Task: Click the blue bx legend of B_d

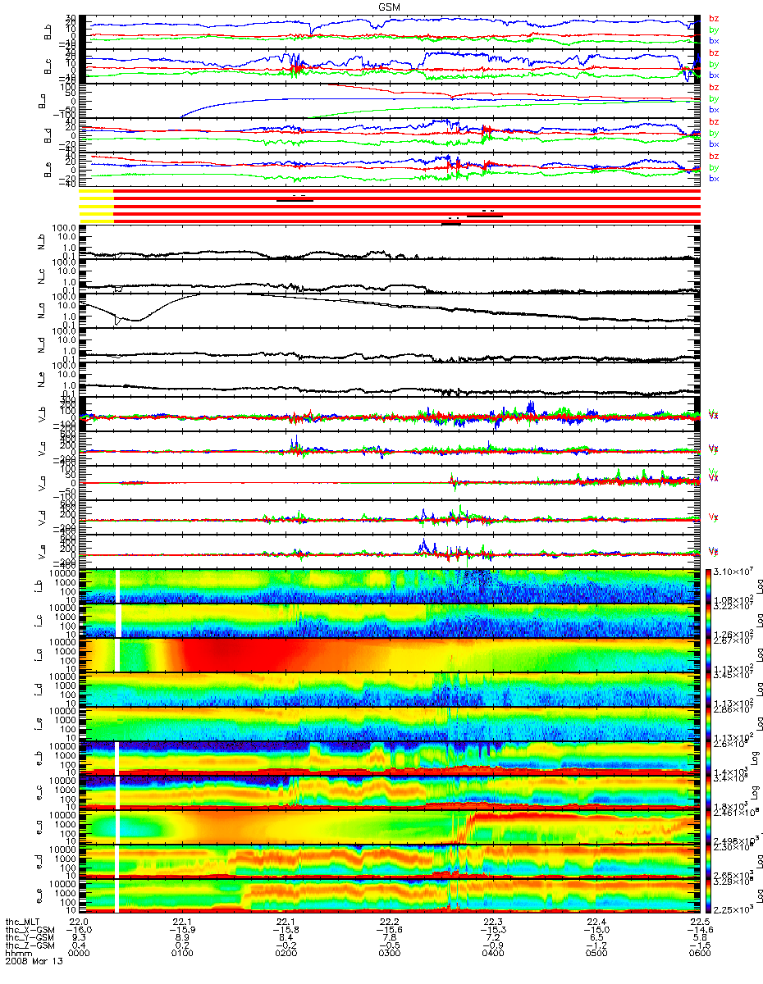Action: 714,143
